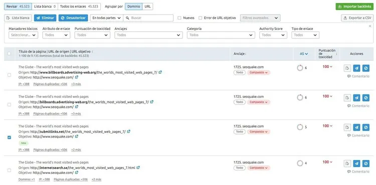Whitelist icon for submitlinks.net row
This screenshot has width=376, height=185.
pos(347,127)
